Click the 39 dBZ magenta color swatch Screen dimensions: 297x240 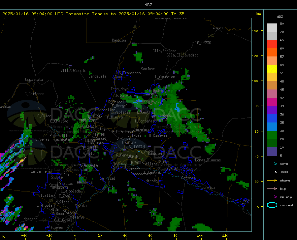click(x=272, y=102)
